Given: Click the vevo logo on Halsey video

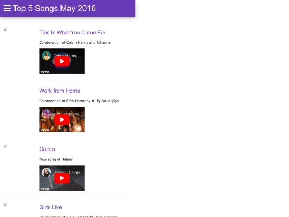Looking at the screenshot, I should click(x=44, y=189).
